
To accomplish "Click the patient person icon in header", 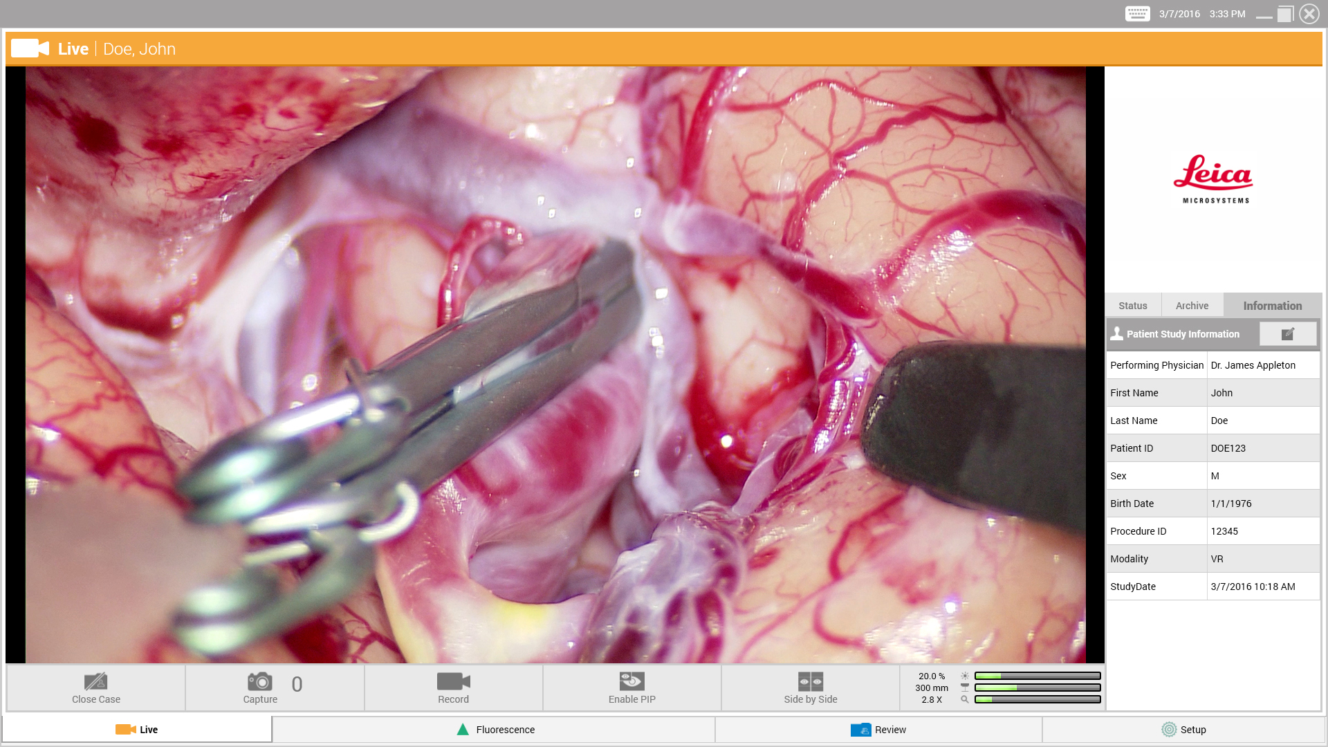I will click(1116, 334).
